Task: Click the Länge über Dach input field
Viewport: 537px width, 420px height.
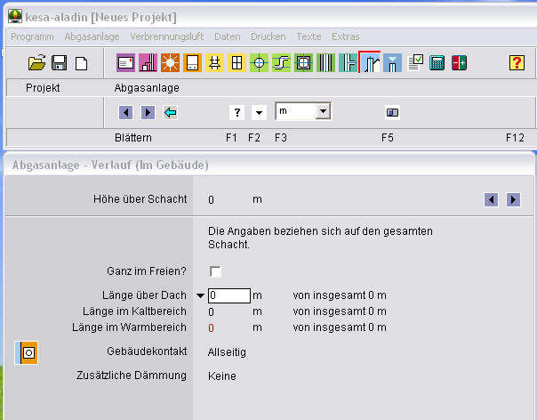Action: (228, 295)
